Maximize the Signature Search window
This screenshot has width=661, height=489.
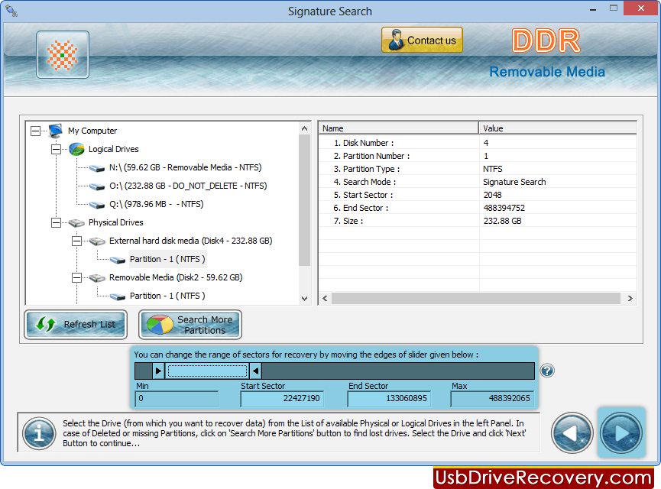(x=614, y=8)
